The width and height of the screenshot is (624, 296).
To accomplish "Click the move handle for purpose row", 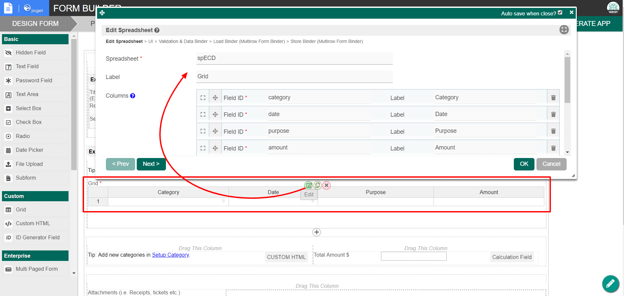I will (215, 131).
